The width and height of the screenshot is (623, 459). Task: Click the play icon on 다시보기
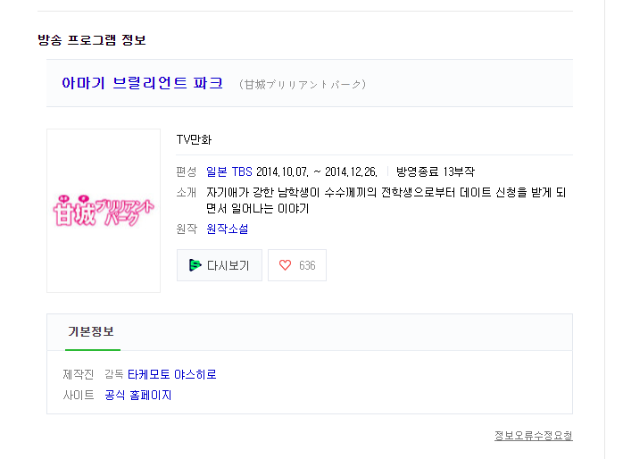[195, 265]
